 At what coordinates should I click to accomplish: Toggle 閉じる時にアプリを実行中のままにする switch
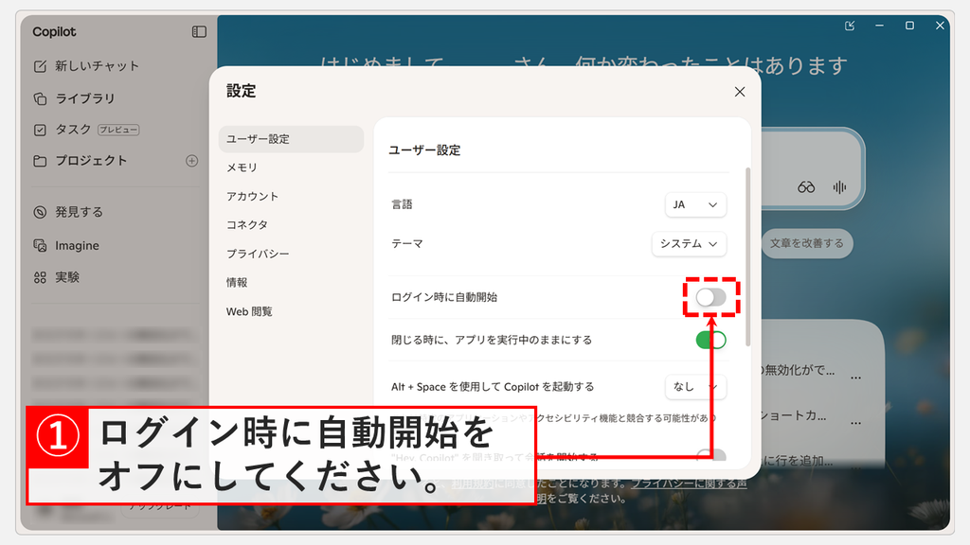[710, 340]
